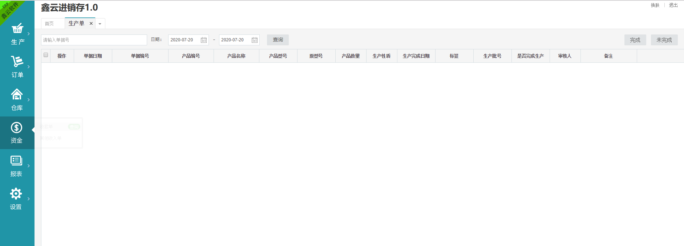Click the 设置 gear icon
This screenshot has width=684, height=246.
tap(16, 193)
